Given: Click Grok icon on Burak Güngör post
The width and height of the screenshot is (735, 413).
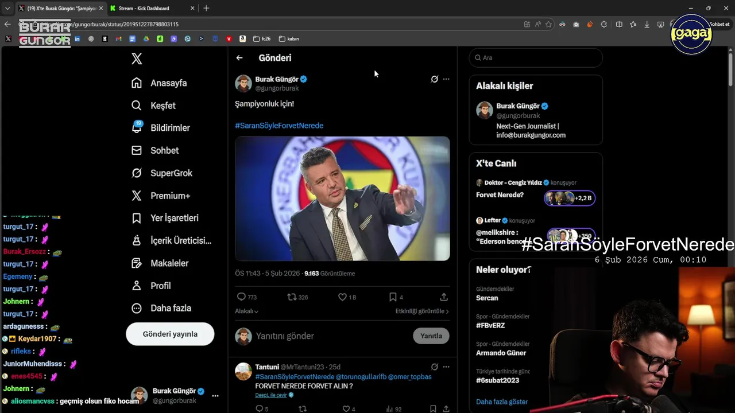Looking at the screenshot, I should [x=435, y=79].
